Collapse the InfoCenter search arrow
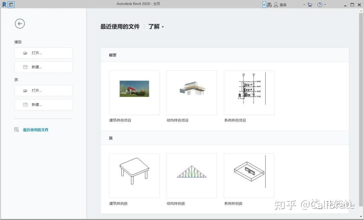The image size is (364, 220). click(264, 5)
